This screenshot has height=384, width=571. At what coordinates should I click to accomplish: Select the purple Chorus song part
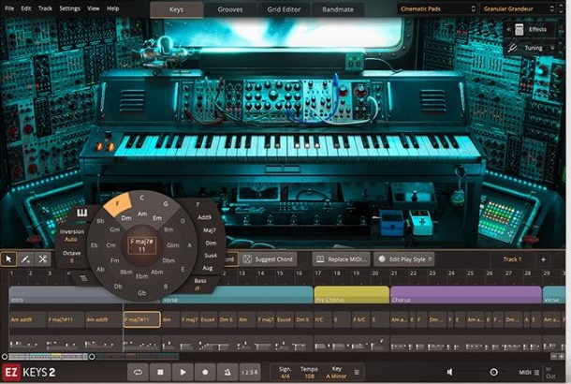466,295
